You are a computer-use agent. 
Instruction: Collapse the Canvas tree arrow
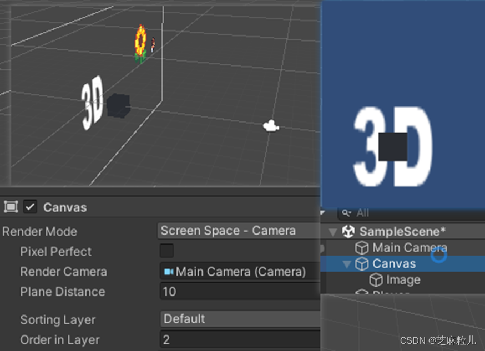click(x=347, y=264)
